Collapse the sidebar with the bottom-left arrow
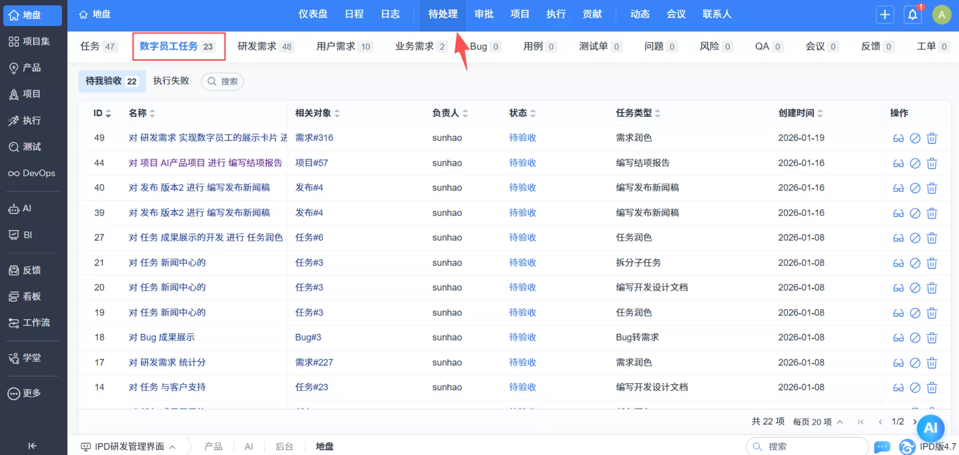 32,445
